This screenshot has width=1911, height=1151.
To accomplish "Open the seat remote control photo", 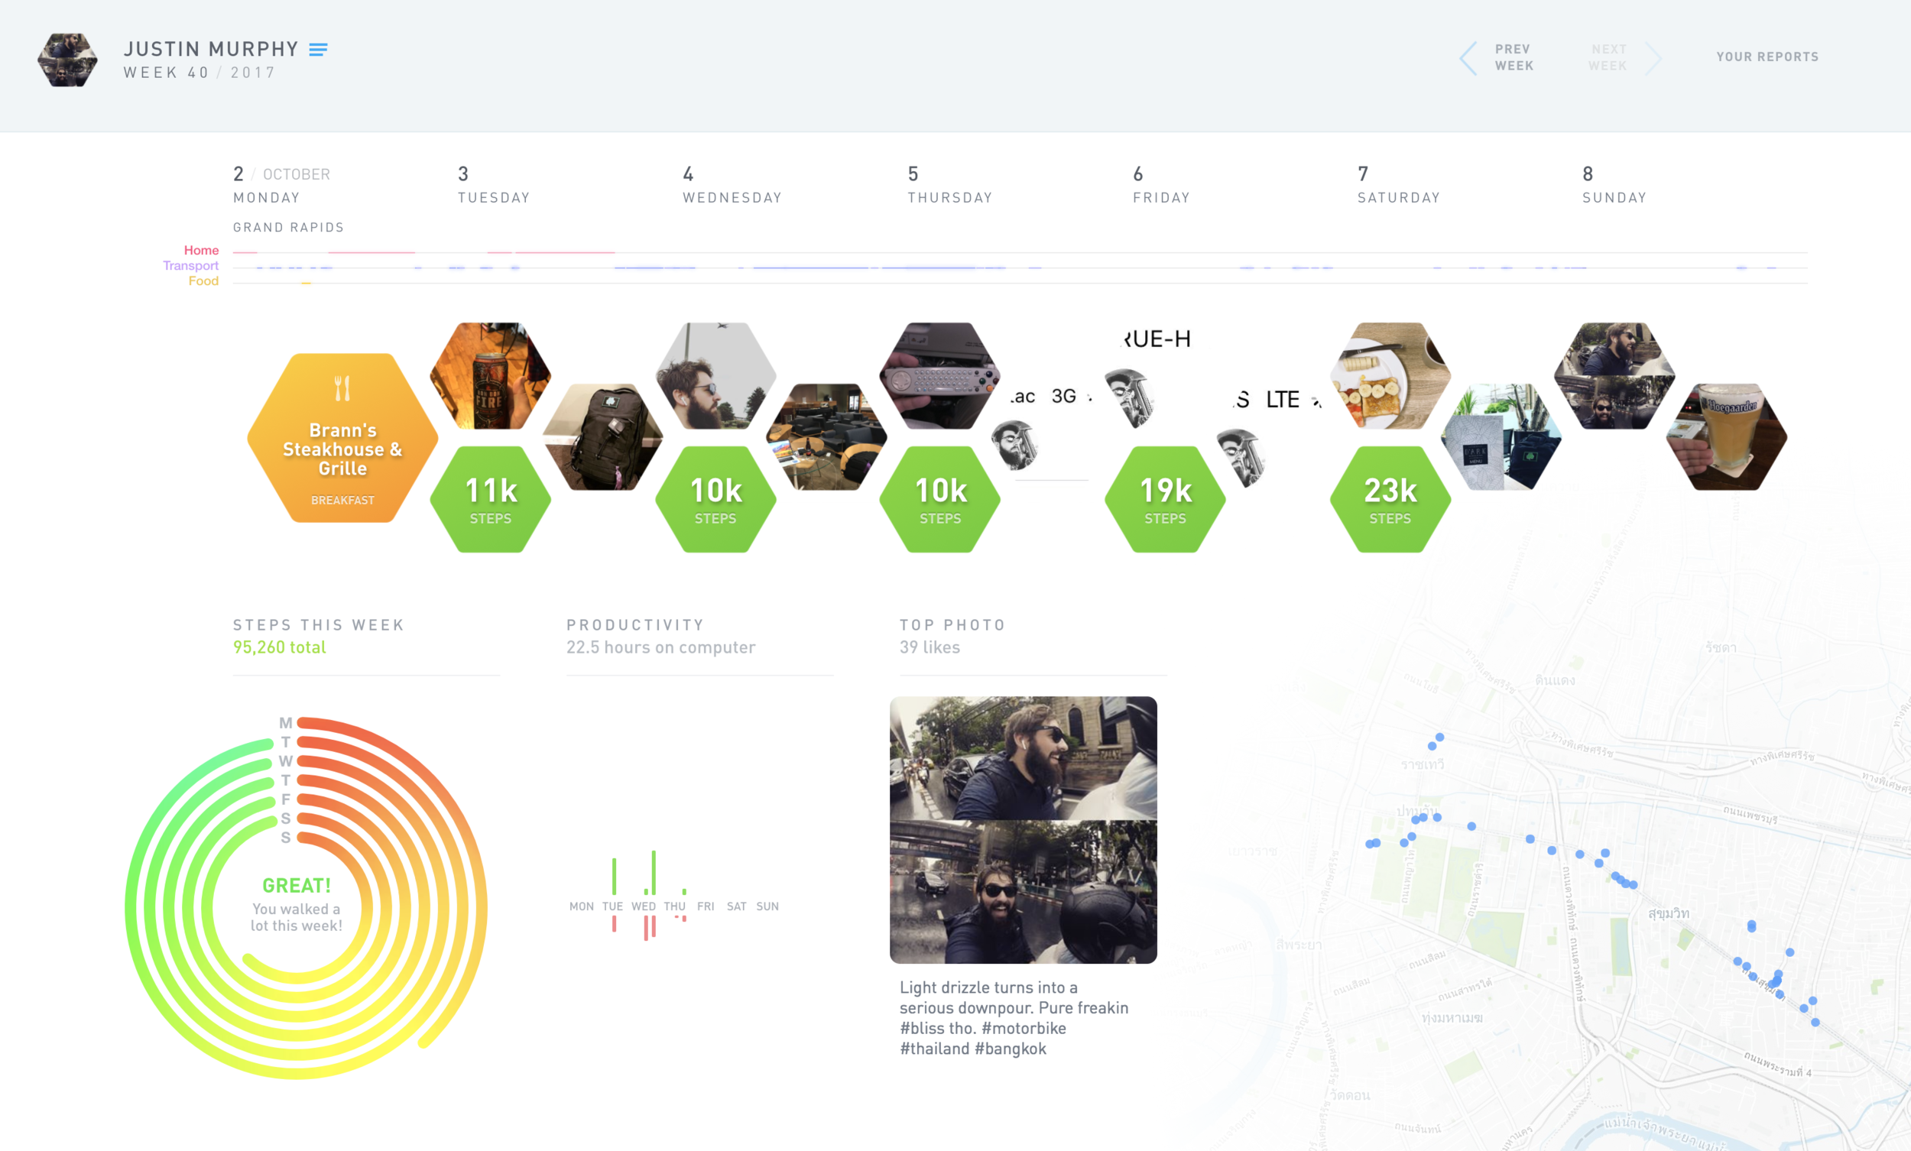I will click(x=940, y=375).
